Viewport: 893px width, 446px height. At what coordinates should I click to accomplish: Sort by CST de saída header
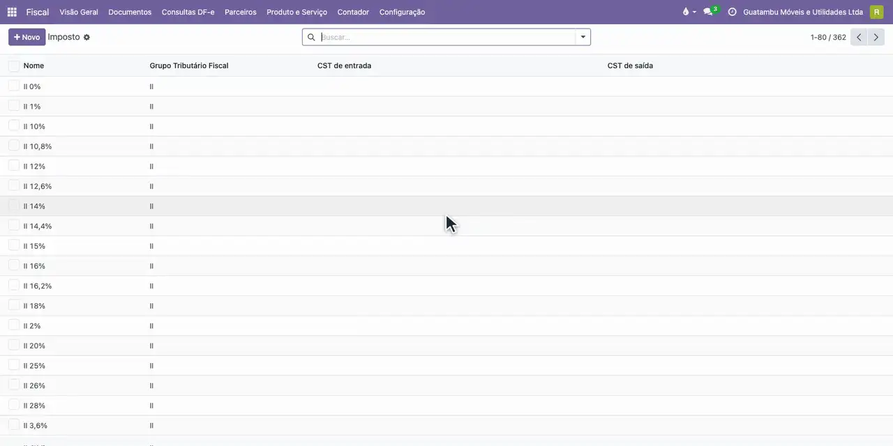(x=630, y=66)
